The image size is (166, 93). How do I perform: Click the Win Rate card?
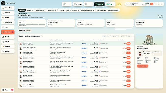[120, 23]
